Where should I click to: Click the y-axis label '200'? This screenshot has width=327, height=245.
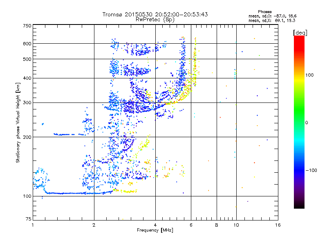click(27, 137)
